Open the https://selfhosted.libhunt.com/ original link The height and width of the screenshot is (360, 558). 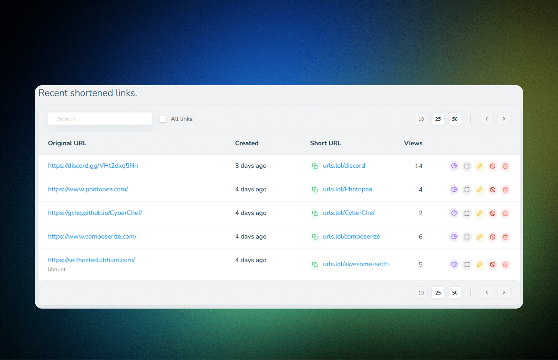(91, 260)
